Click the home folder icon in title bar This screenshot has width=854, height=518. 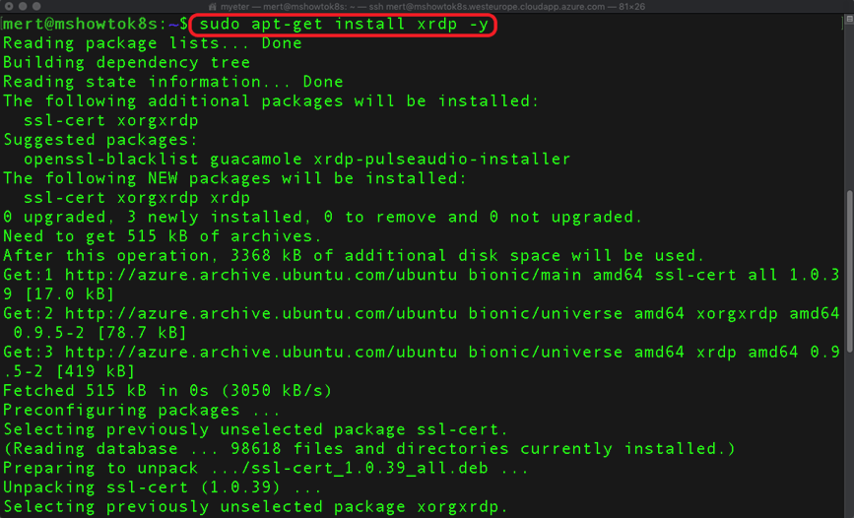click(213, 7)
